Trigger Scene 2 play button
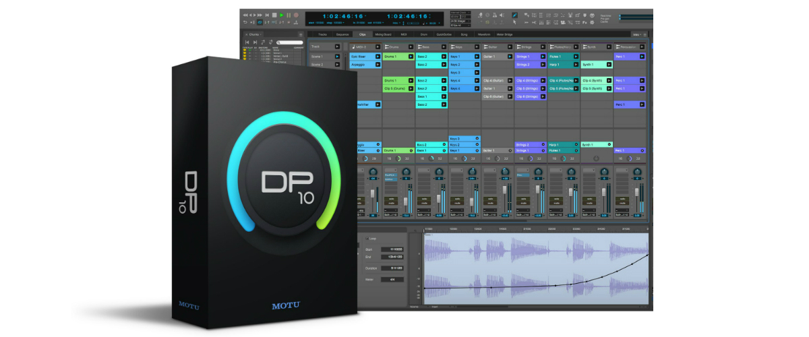Screen dimensions: 809x337 coord(337,65)
